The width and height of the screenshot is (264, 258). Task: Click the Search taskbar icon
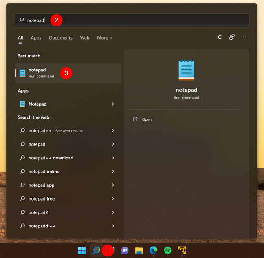[96, 250]
